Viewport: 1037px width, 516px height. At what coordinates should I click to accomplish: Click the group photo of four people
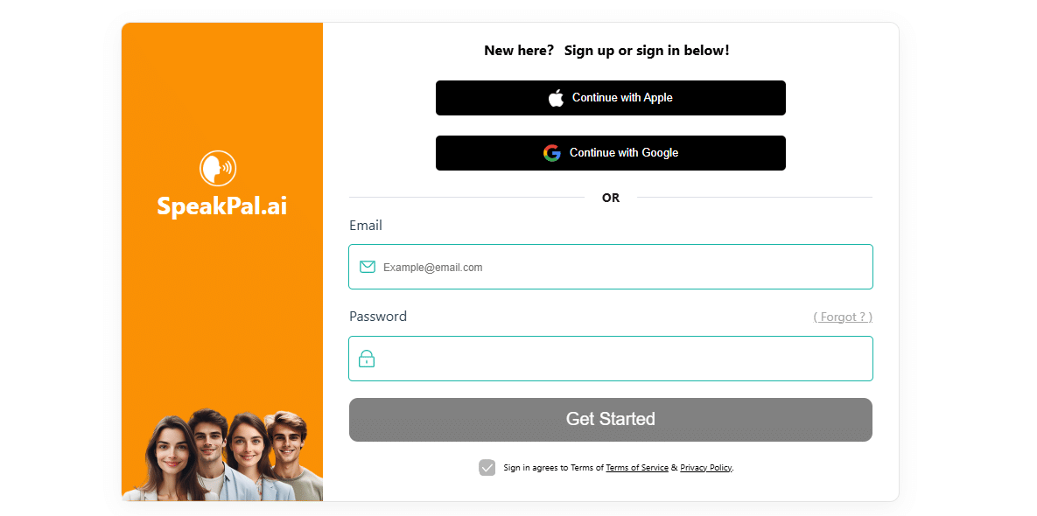click(222, 456)
